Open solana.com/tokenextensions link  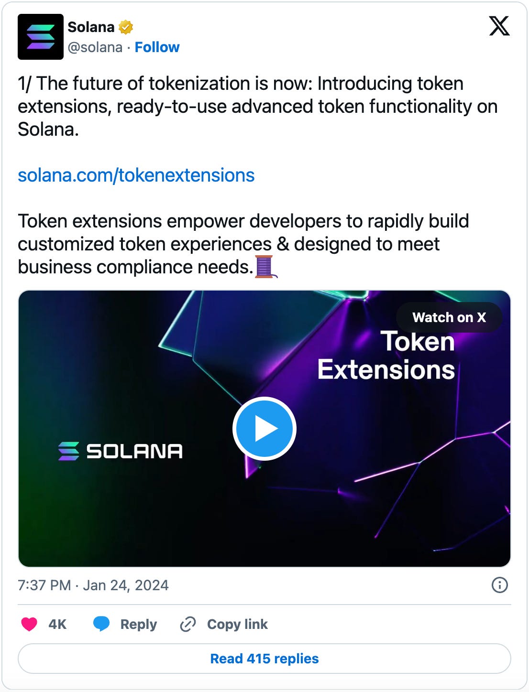[136, 175]
